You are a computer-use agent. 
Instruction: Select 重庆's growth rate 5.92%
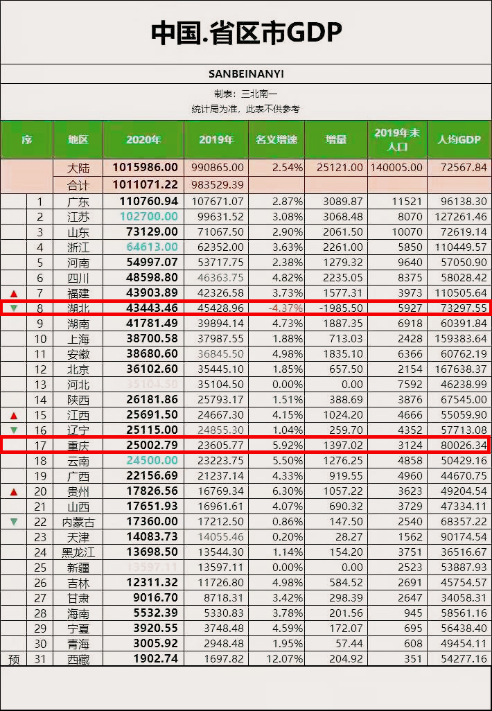[288, 446]
